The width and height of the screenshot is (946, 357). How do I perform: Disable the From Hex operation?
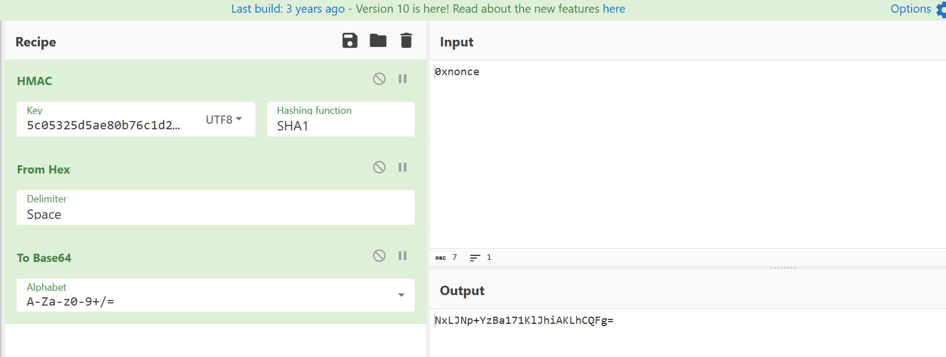(379, 167)
